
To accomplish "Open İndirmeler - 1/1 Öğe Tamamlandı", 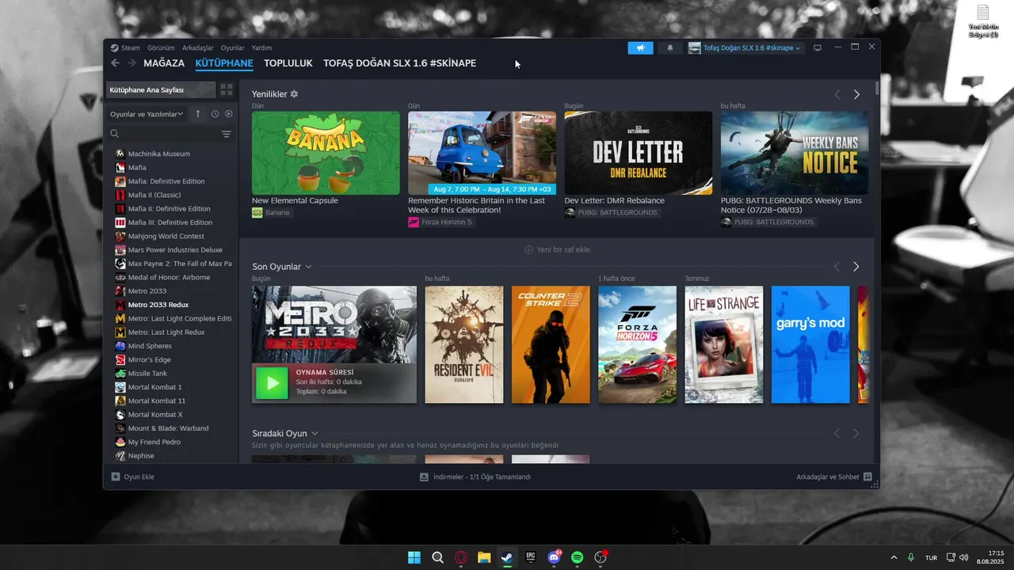I will (475, 477).
